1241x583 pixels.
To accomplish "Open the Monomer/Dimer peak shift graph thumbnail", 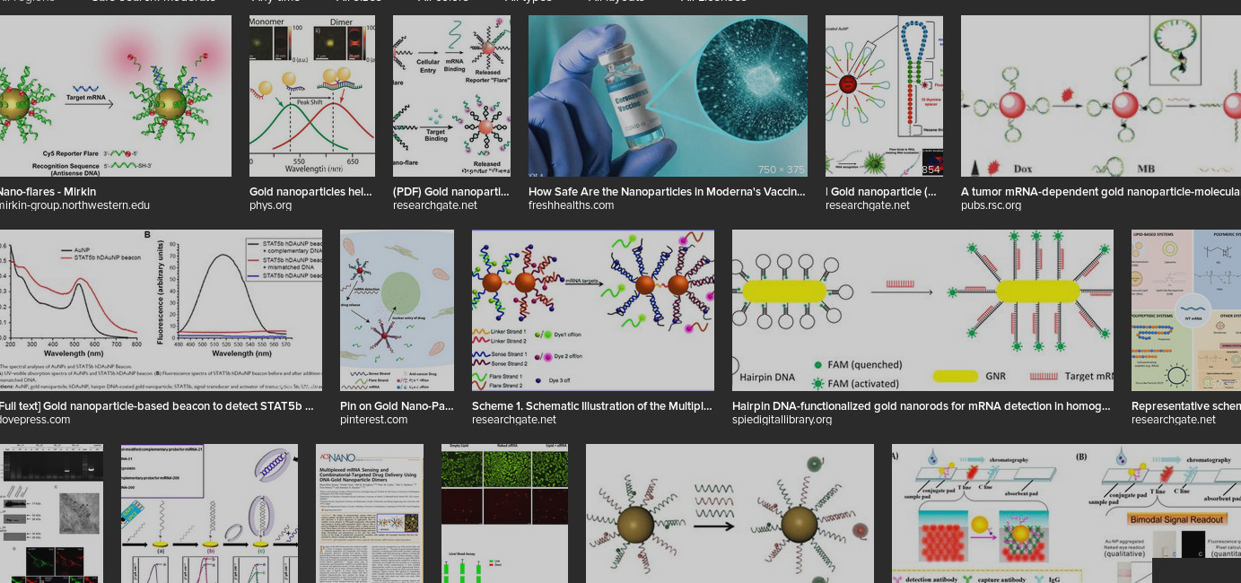I will pos(312,96).
